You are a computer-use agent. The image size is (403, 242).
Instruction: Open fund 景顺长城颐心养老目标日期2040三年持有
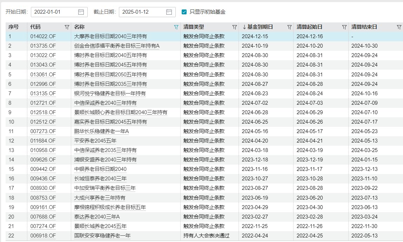click(121, 113)
